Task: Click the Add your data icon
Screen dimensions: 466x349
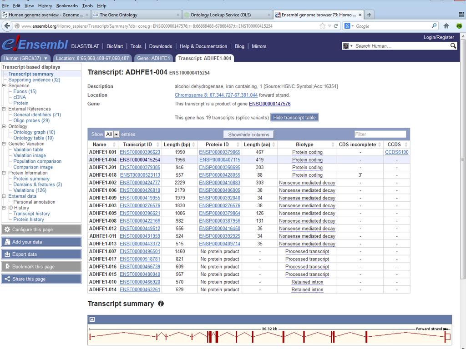Action: (7, 242)
